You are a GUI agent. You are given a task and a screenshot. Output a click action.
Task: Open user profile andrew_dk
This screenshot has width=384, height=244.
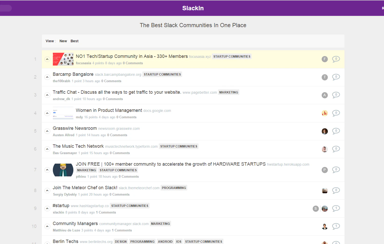61,99
